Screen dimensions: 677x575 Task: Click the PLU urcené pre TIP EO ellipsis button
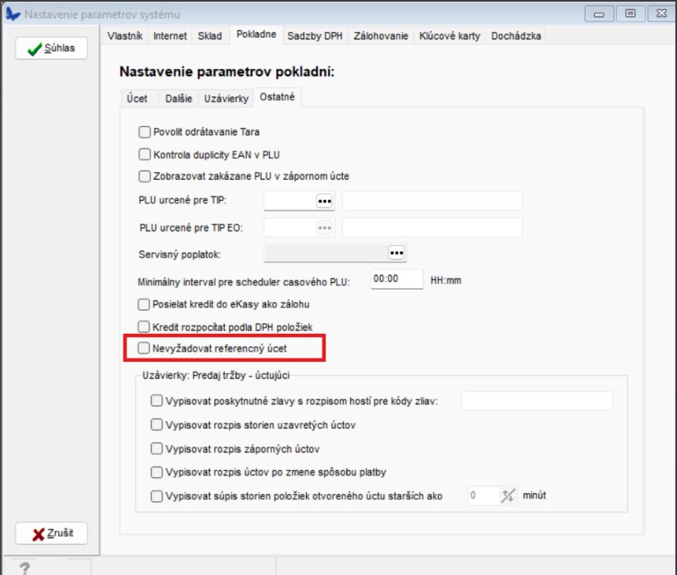(x=325, y=227)
